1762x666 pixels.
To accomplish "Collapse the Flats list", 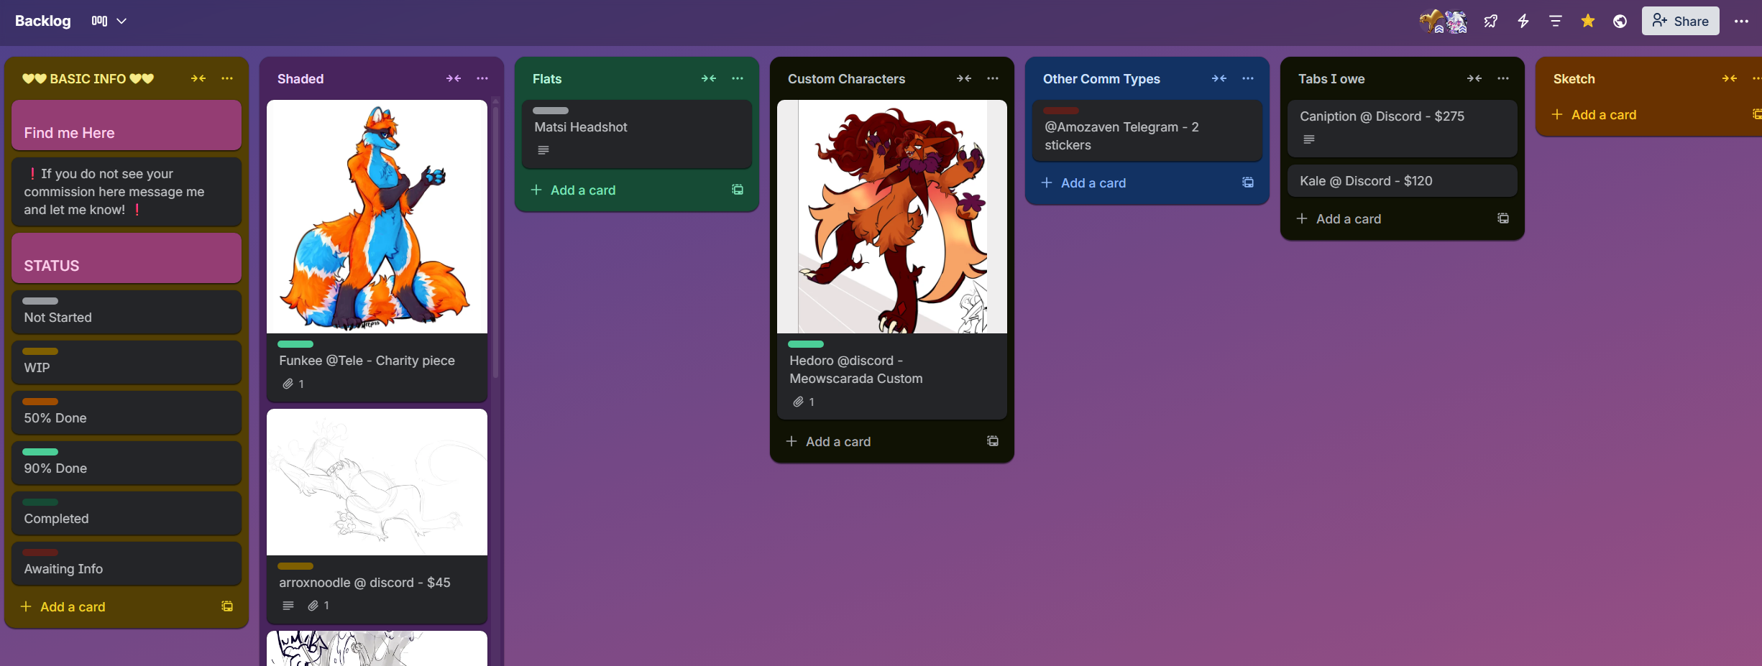I will click(709, 78).
